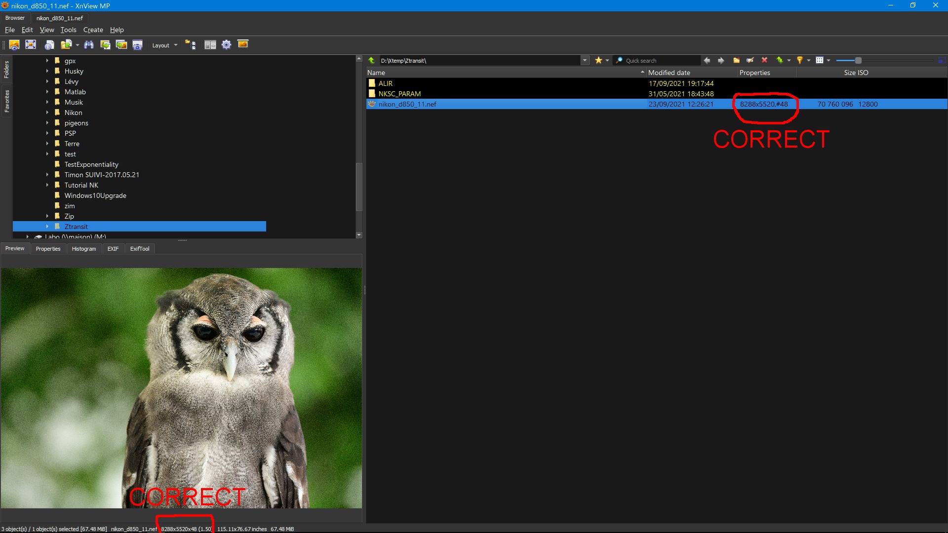The width and height of the screenshot is (948, 533).
Task: Adjust the thumbnail size slider
Action: click(858, 60)
